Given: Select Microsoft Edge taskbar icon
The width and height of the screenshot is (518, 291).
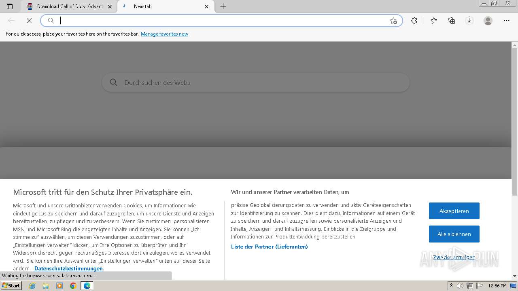Looking at the screenshot, I should click(x=87, y=286).
